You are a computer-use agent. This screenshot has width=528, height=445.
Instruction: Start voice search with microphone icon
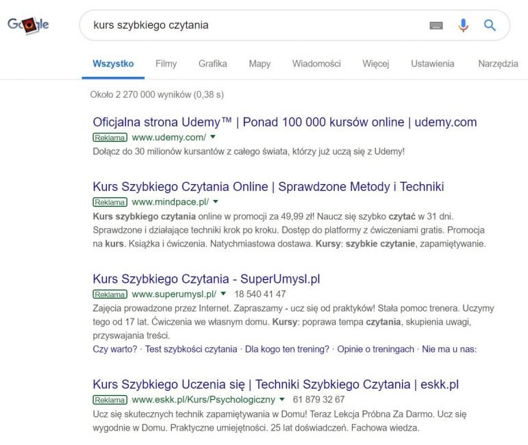(x=464, y=25)
